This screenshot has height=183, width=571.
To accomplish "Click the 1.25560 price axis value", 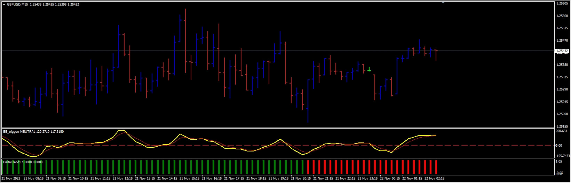I will (562, 16).
